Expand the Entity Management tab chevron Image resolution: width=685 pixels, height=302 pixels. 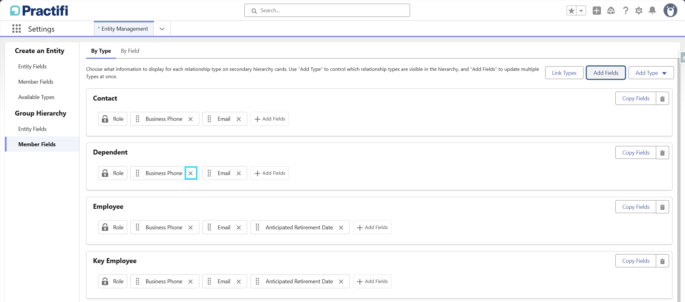(162, 29)
